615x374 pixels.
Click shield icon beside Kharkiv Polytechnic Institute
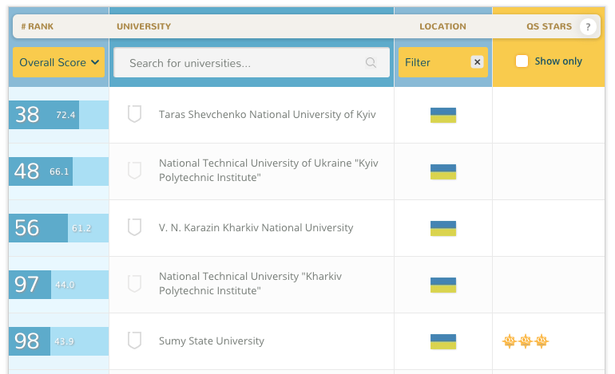tap(134, 284)
